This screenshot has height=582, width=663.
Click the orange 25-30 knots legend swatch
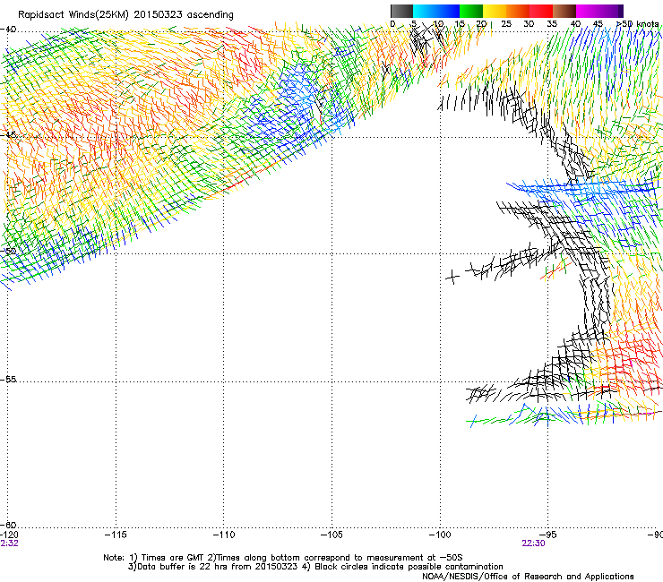pyautogui.click(x=518, y=11)
